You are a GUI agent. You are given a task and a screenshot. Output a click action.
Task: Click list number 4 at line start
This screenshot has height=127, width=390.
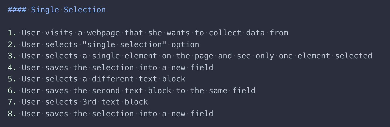12,68
